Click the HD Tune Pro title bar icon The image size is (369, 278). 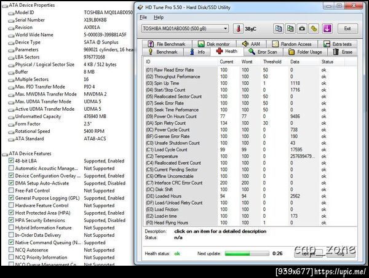(140, 7)
